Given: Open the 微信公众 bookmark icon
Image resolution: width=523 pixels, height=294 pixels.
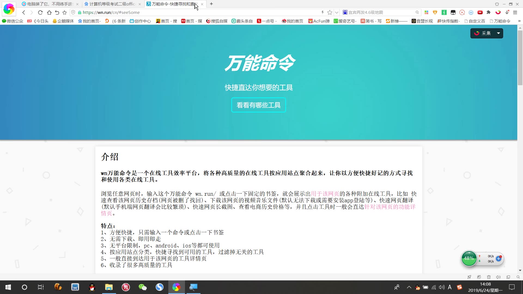Looking at the screenshot, I should click(4, 21).
